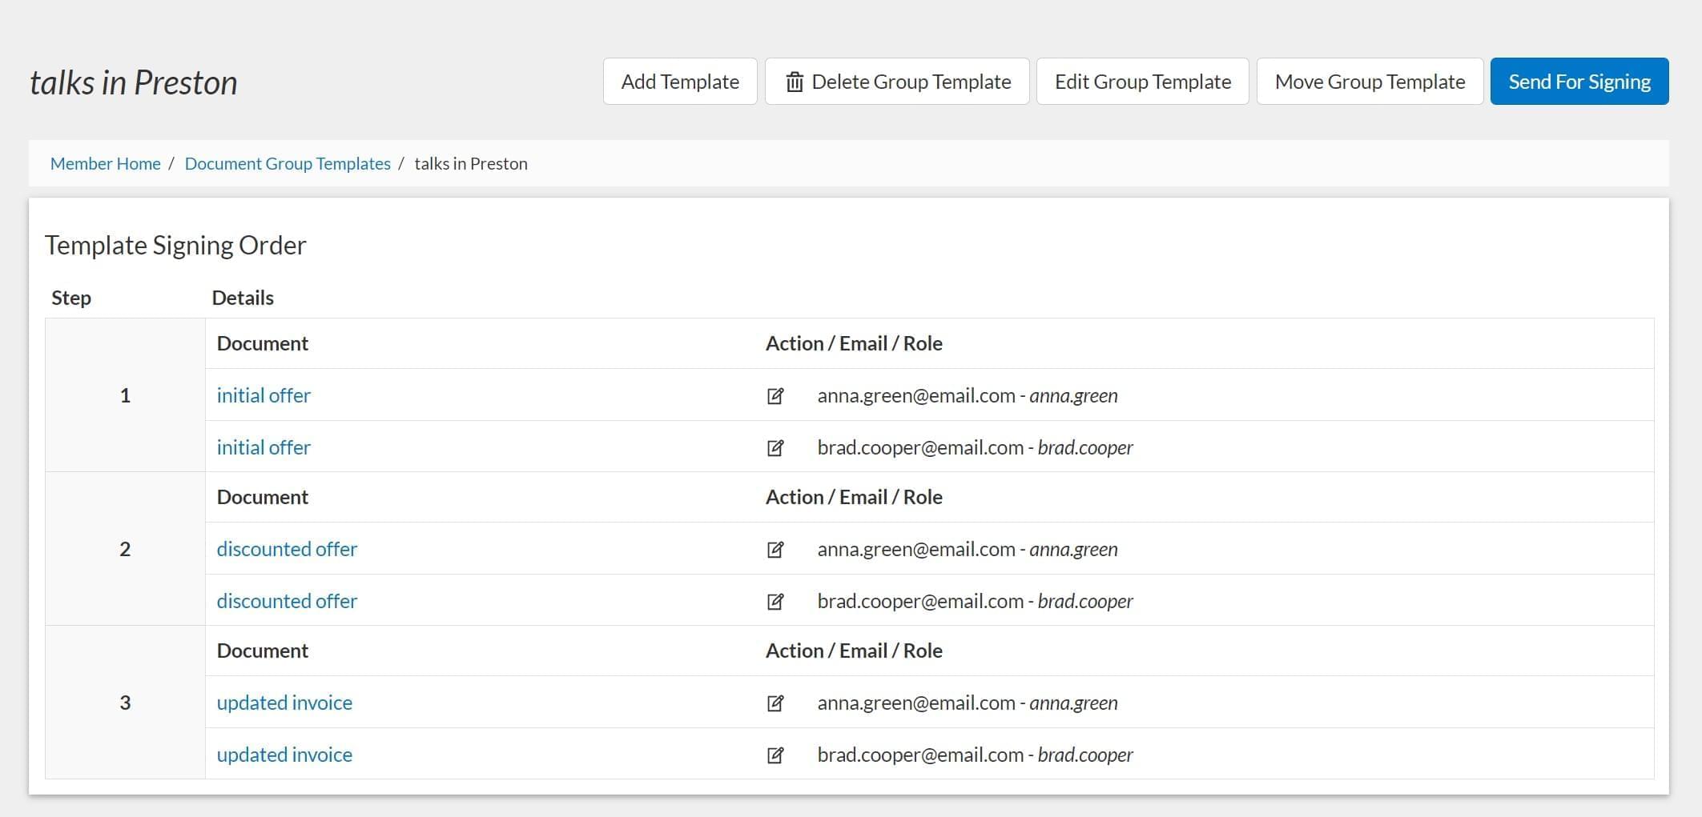This screenshot has width=1702, height=817.
Task: Click the edit icon for brad.cooper on discounted offer
Action: (775, 601)
